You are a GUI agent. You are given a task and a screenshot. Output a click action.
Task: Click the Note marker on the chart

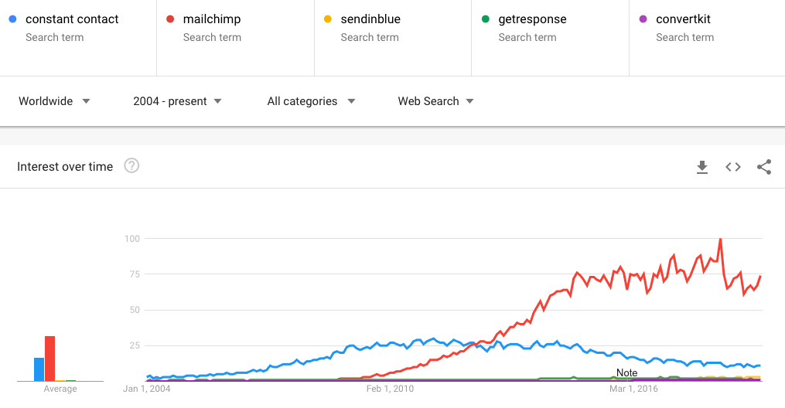(x=627, y=373)
